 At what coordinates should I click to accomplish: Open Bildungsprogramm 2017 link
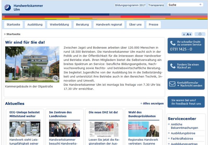coord(130,5)
